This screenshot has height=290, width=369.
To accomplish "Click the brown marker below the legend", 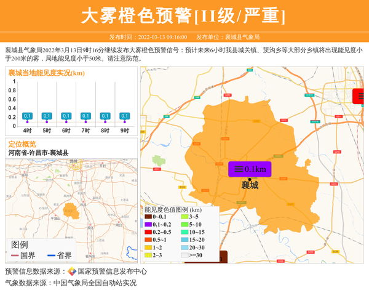I will pyautogui.click(x=215, y=257).
